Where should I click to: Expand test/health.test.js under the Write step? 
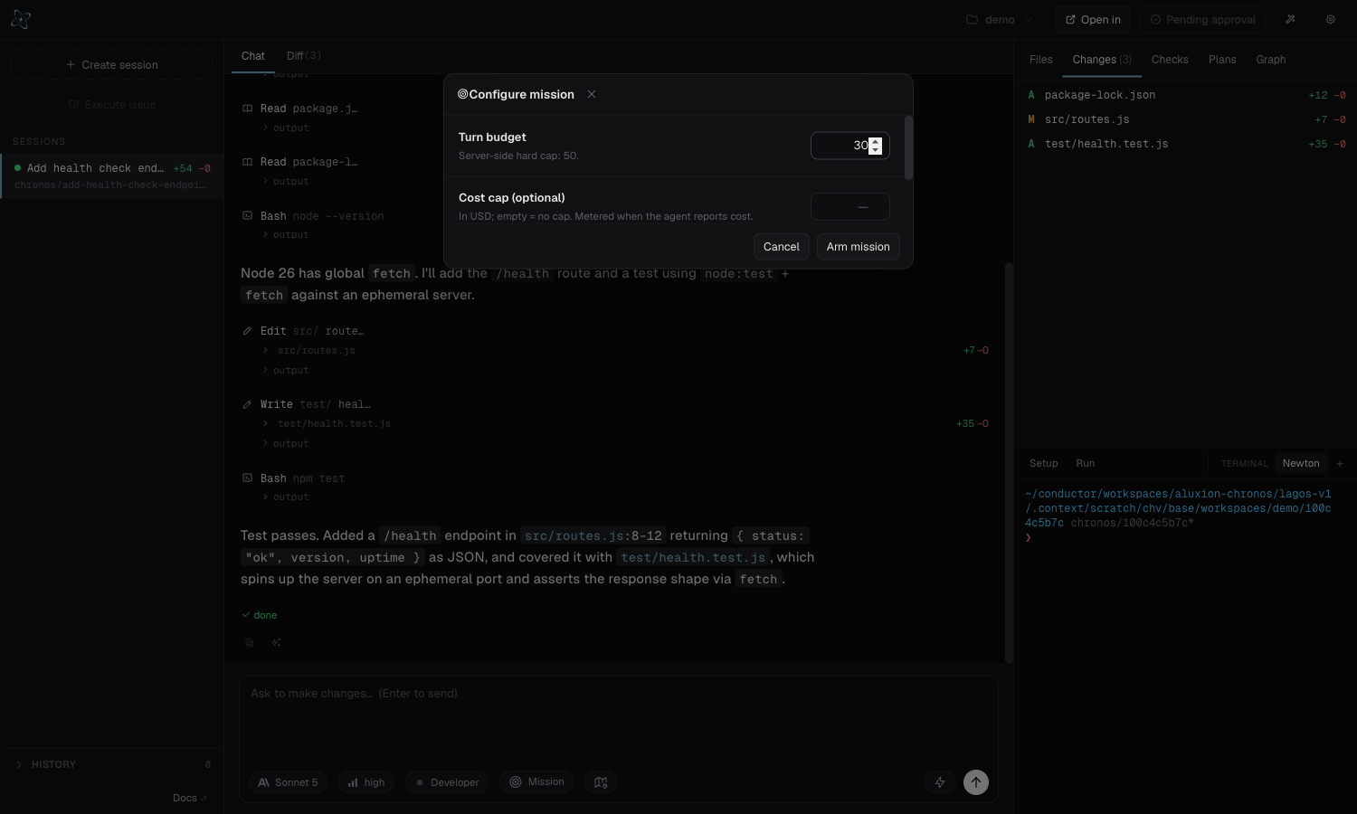(327, 423)
